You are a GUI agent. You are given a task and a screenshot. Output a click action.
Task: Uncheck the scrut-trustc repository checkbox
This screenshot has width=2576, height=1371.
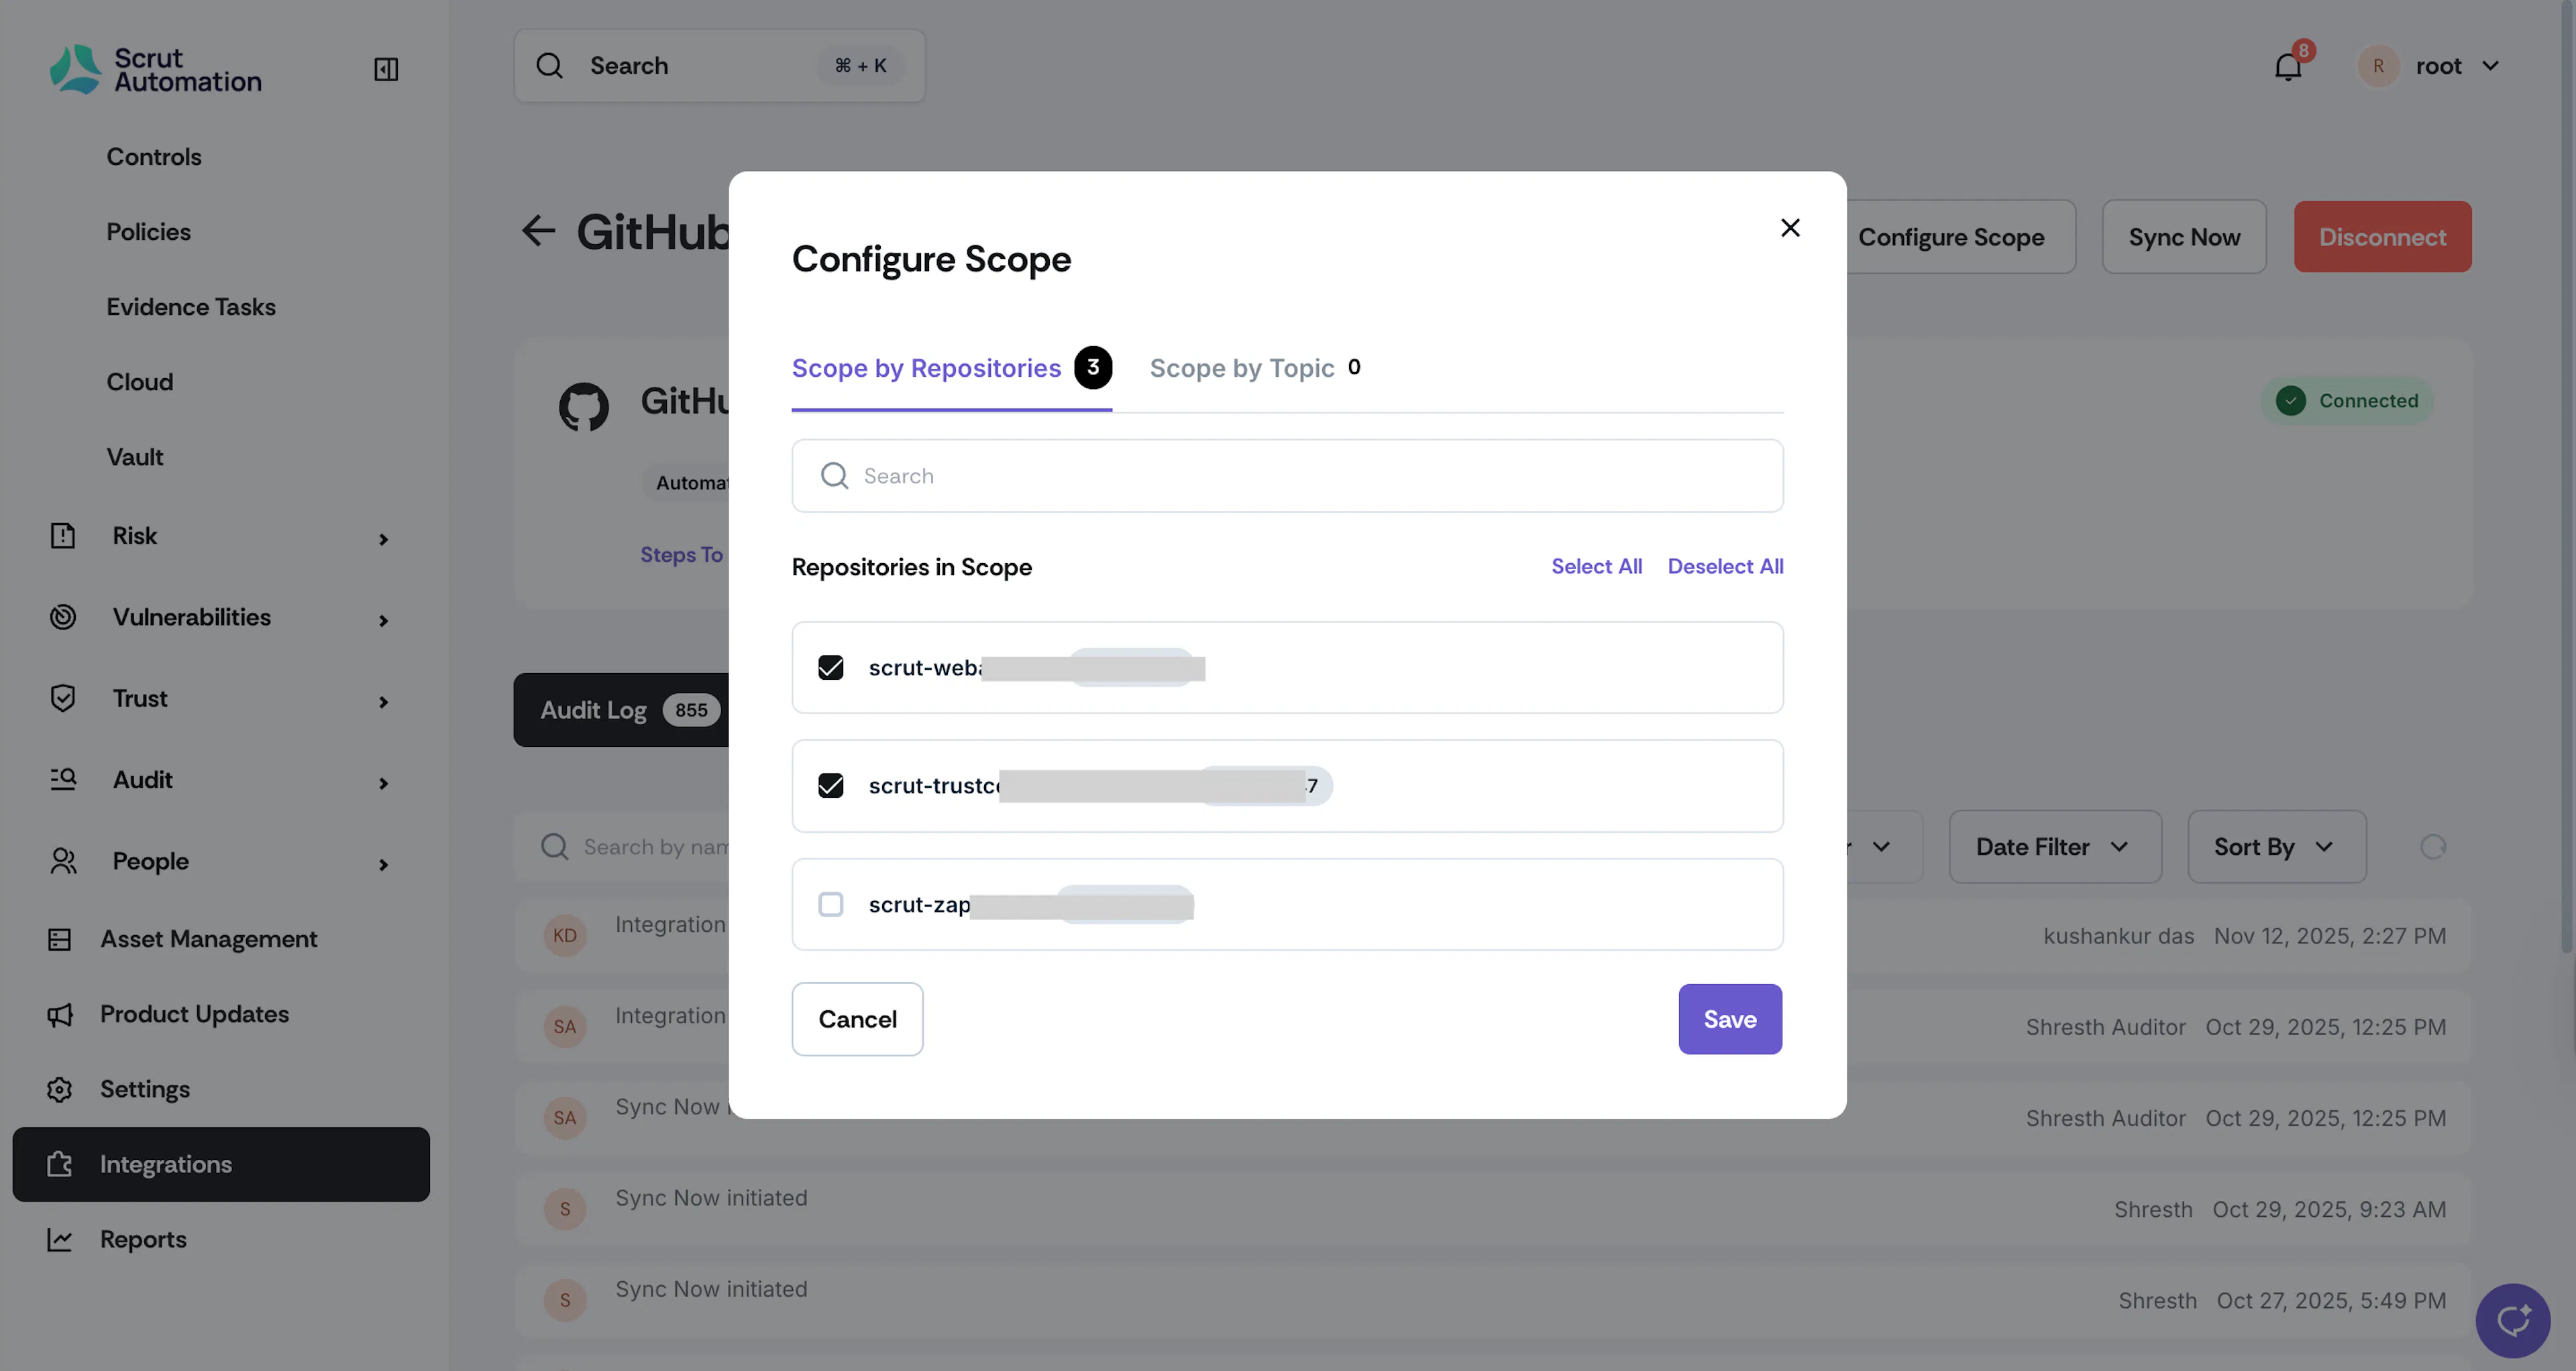pos(830,786)
